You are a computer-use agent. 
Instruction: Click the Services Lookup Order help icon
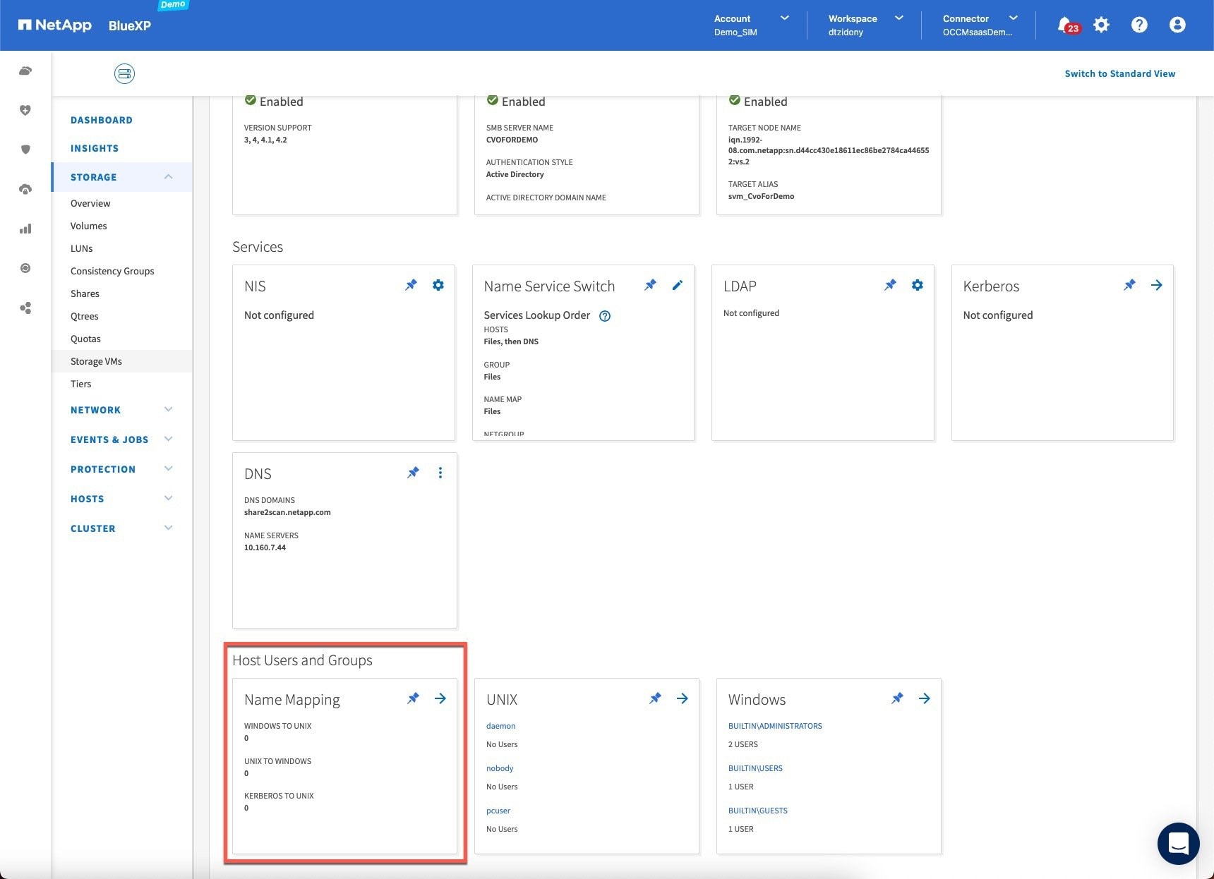[605, 316]
